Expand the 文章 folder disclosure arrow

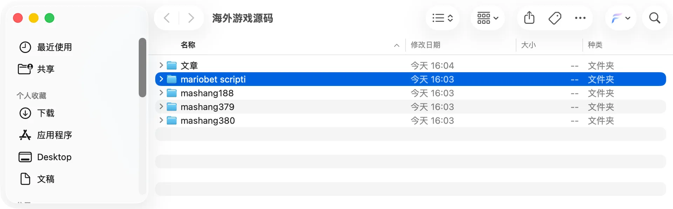pyautogui.click(x=161, y=65)
